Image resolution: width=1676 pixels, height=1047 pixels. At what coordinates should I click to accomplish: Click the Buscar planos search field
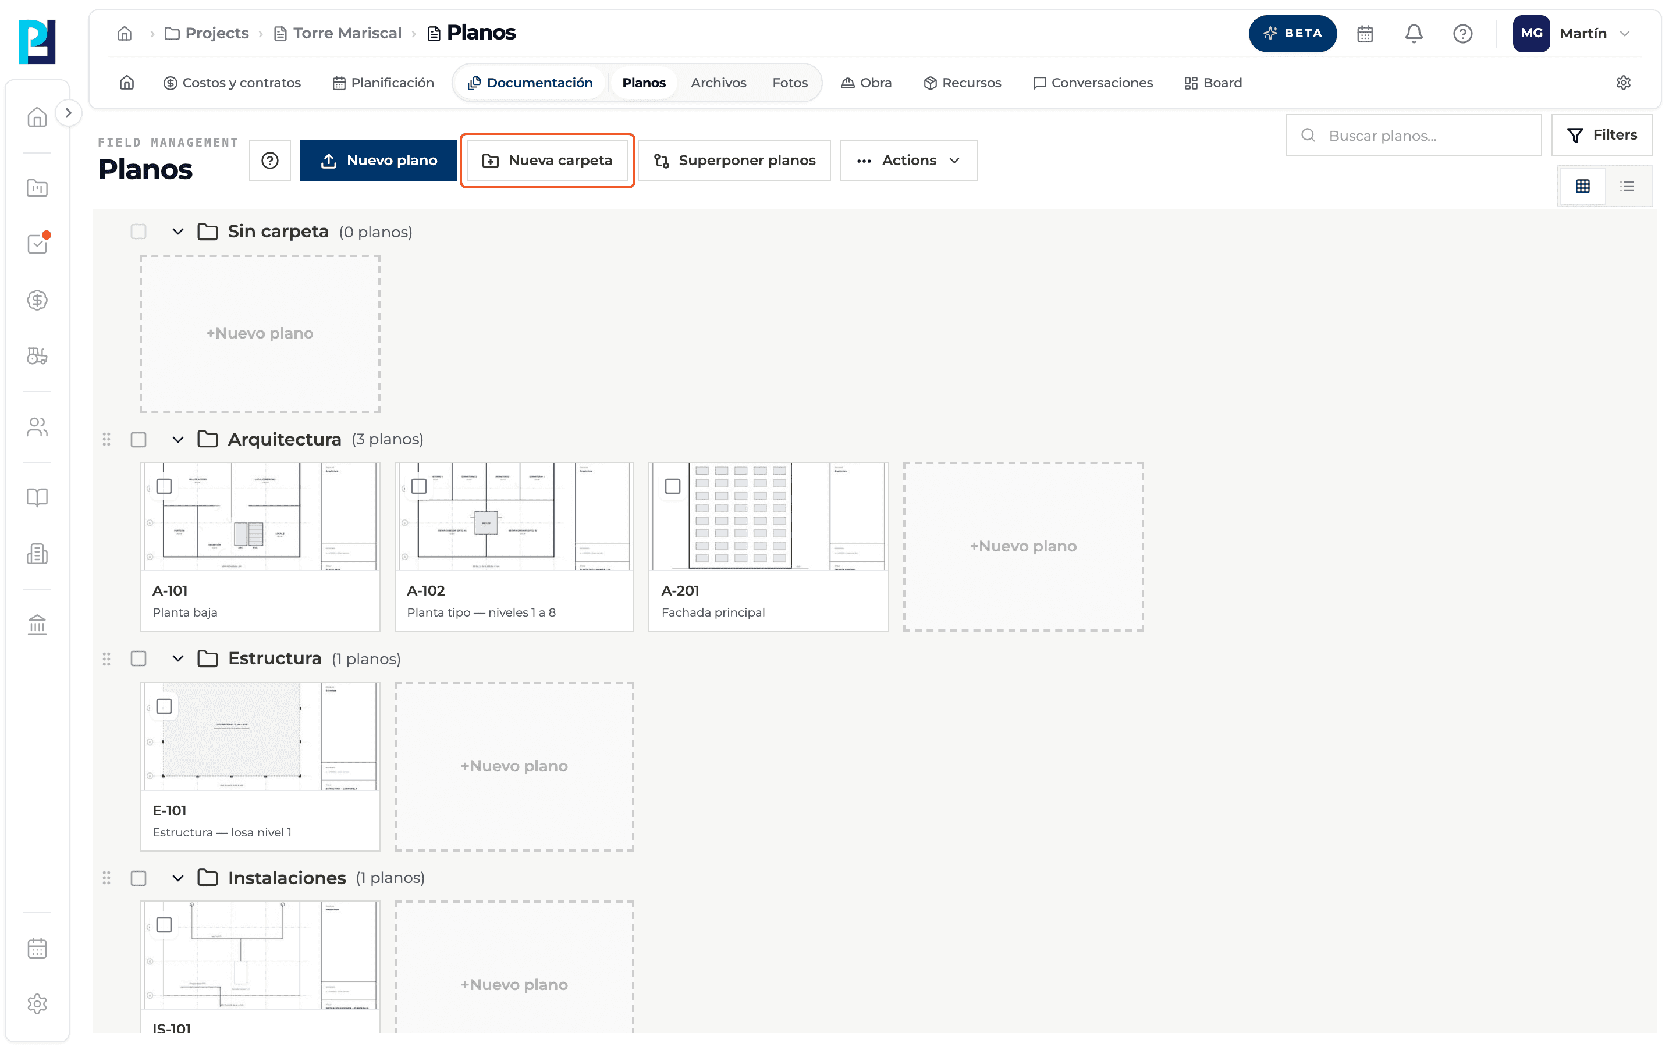(1414, 135)
